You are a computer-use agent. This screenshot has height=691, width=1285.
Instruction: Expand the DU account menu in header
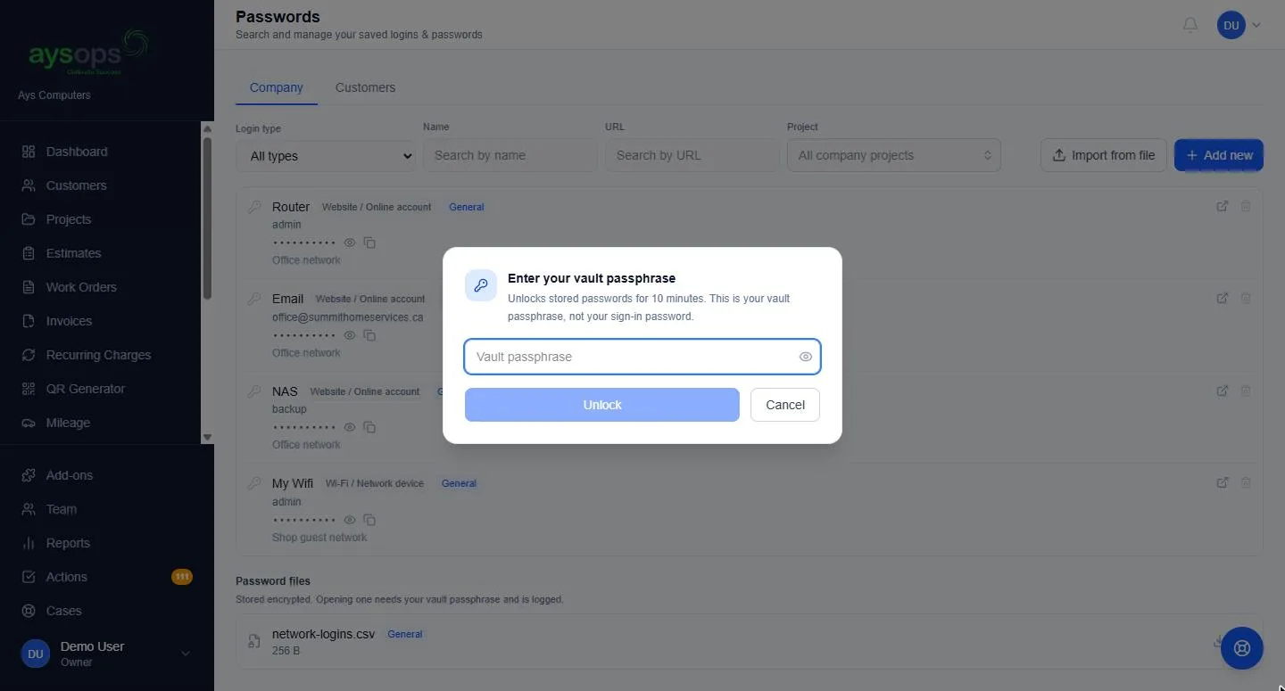[1239, 25]
